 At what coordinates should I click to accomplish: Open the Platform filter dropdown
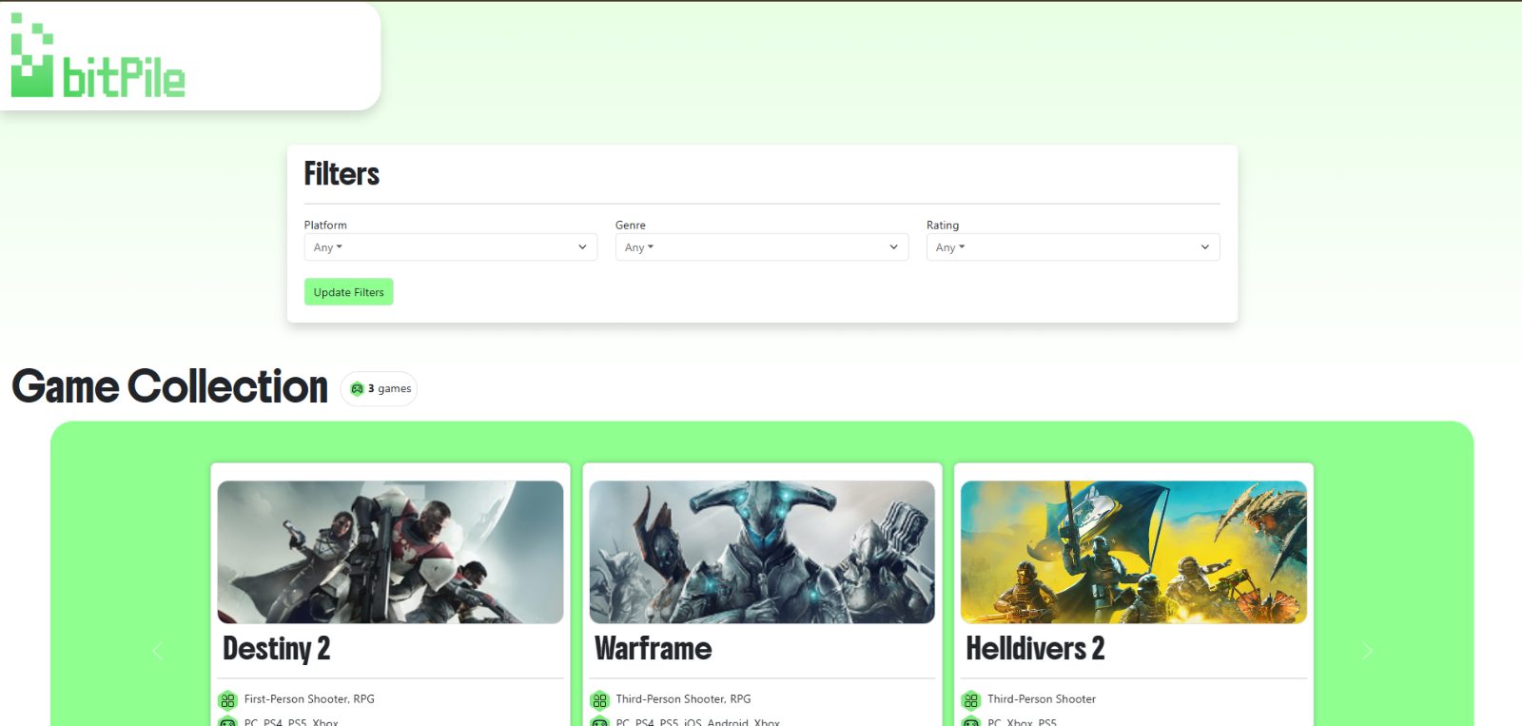pos(451,247)
